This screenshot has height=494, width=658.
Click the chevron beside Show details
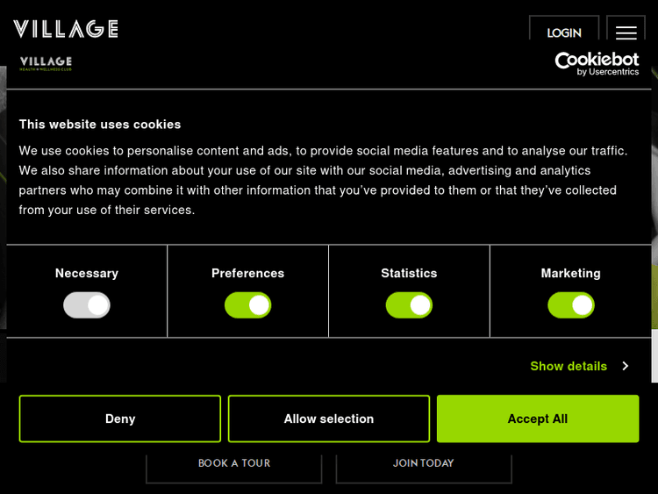click(626, 366)
